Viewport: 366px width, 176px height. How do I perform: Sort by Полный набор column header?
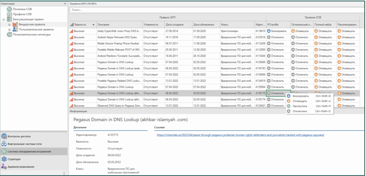(x=325, y=24)
